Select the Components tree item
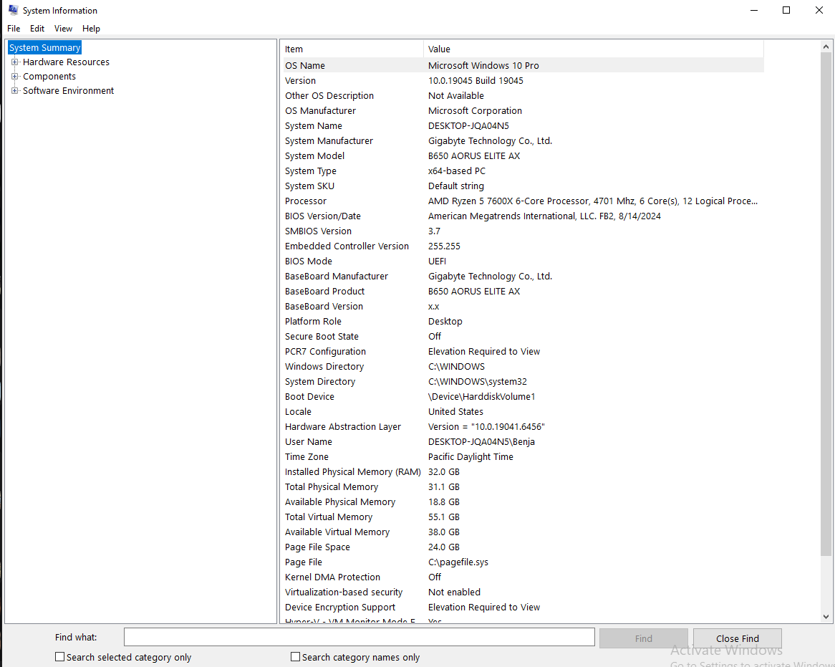Viewport: 835px width, 667px height. [x=49, y=76]
